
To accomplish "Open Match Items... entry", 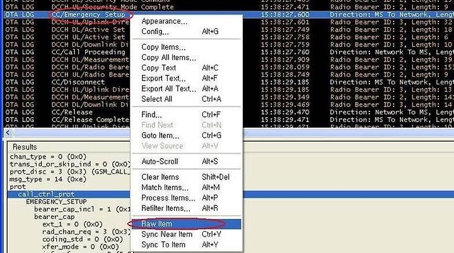I will point(165,188).
